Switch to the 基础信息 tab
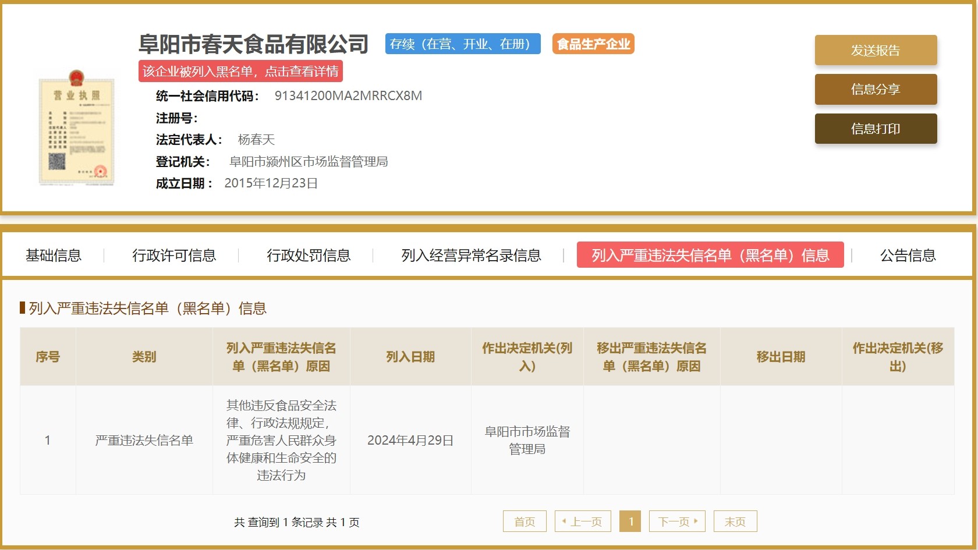Viewport: 978px width, 550px height. click(x=54, y=256)
